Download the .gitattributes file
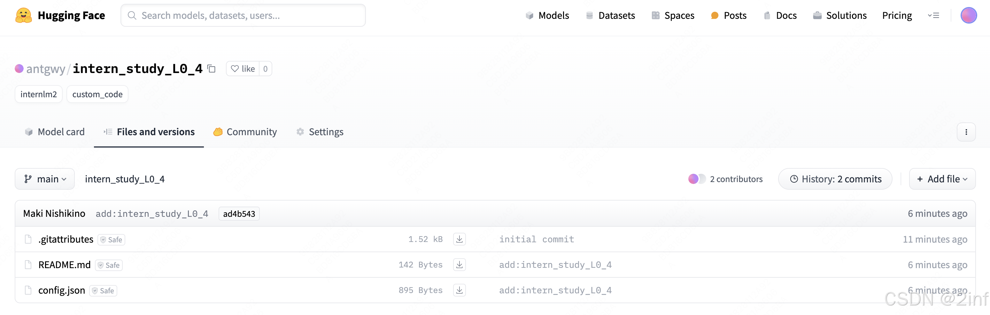This screenshot has width=990, height=315. [x=459, y=239]
